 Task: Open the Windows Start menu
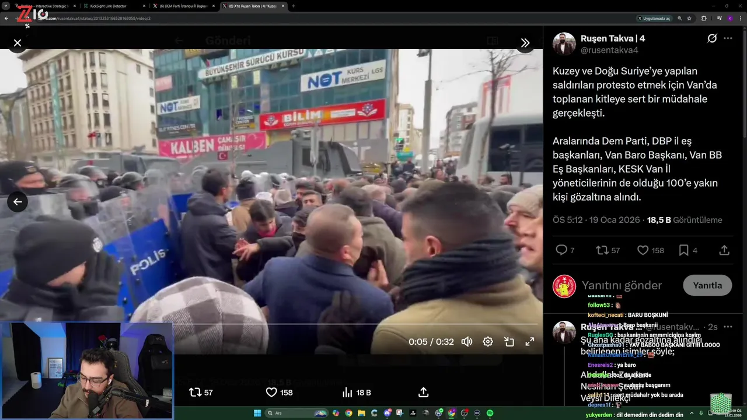tap(257, 413)
